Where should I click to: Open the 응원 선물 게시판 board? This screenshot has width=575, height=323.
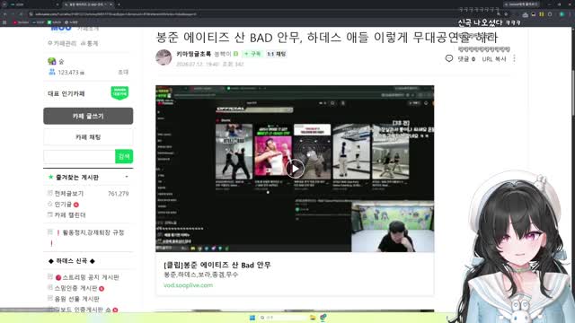[x=77, y=299]
